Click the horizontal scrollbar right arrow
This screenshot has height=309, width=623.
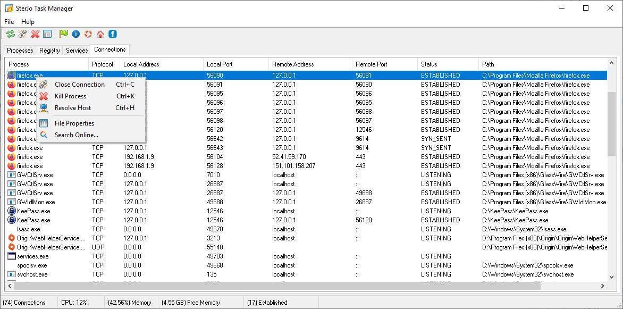tap(603, 286)
